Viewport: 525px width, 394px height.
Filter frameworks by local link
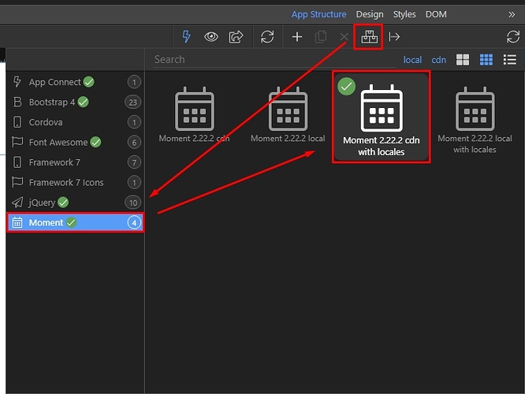coord(412,60)
